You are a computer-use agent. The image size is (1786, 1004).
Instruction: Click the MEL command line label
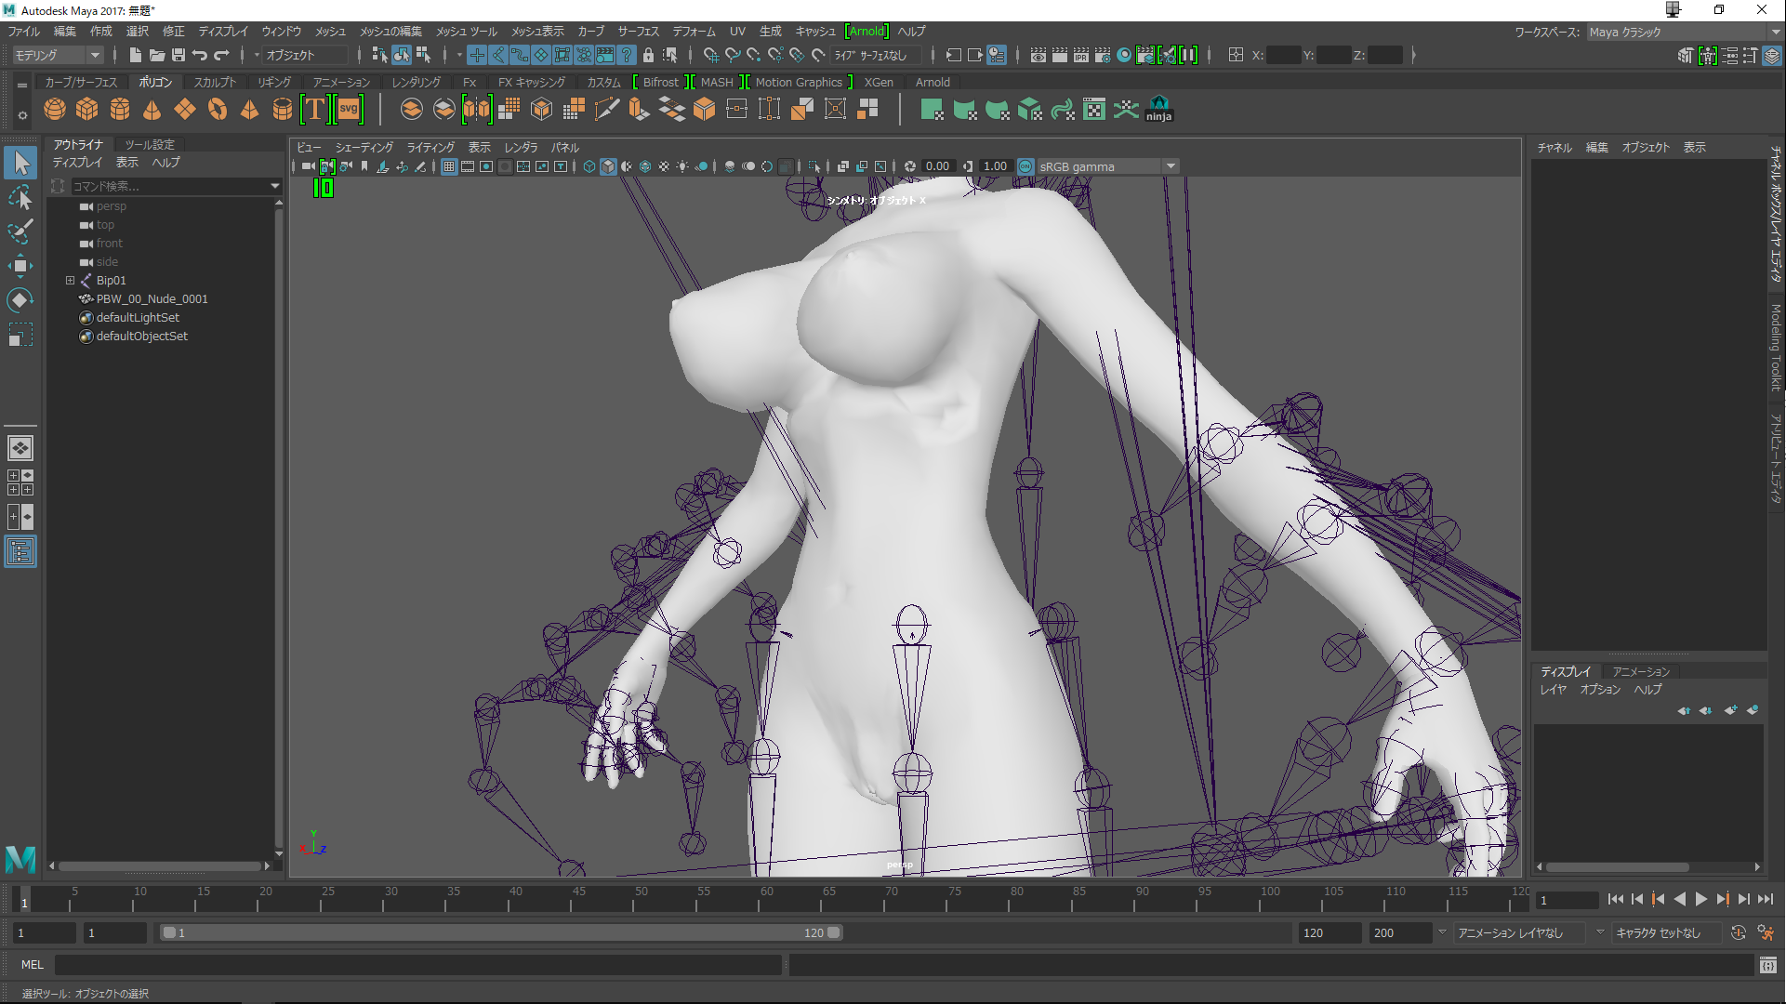pyautogui.click(x=33, y=965)
